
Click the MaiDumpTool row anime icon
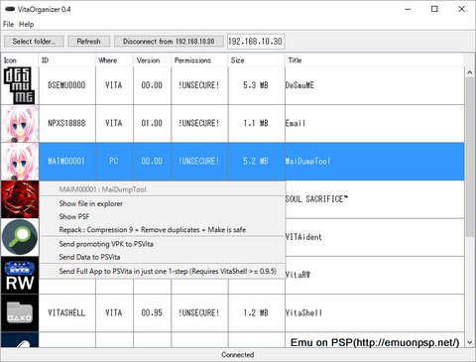pyautogui.click(x=20, y=162)
